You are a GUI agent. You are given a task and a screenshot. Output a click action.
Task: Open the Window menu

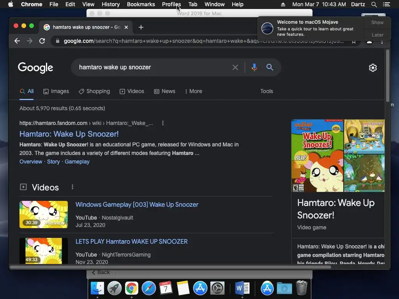pyautogui.click(x=215, y=4)
